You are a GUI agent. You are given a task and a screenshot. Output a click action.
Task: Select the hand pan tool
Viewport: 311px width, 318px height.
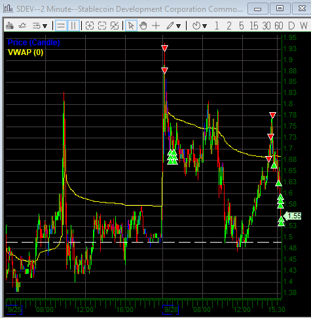[x=143, y=26]
